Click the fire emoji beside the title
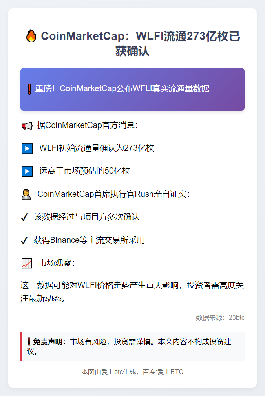This screenshot has width=265, height=396. 31,36
